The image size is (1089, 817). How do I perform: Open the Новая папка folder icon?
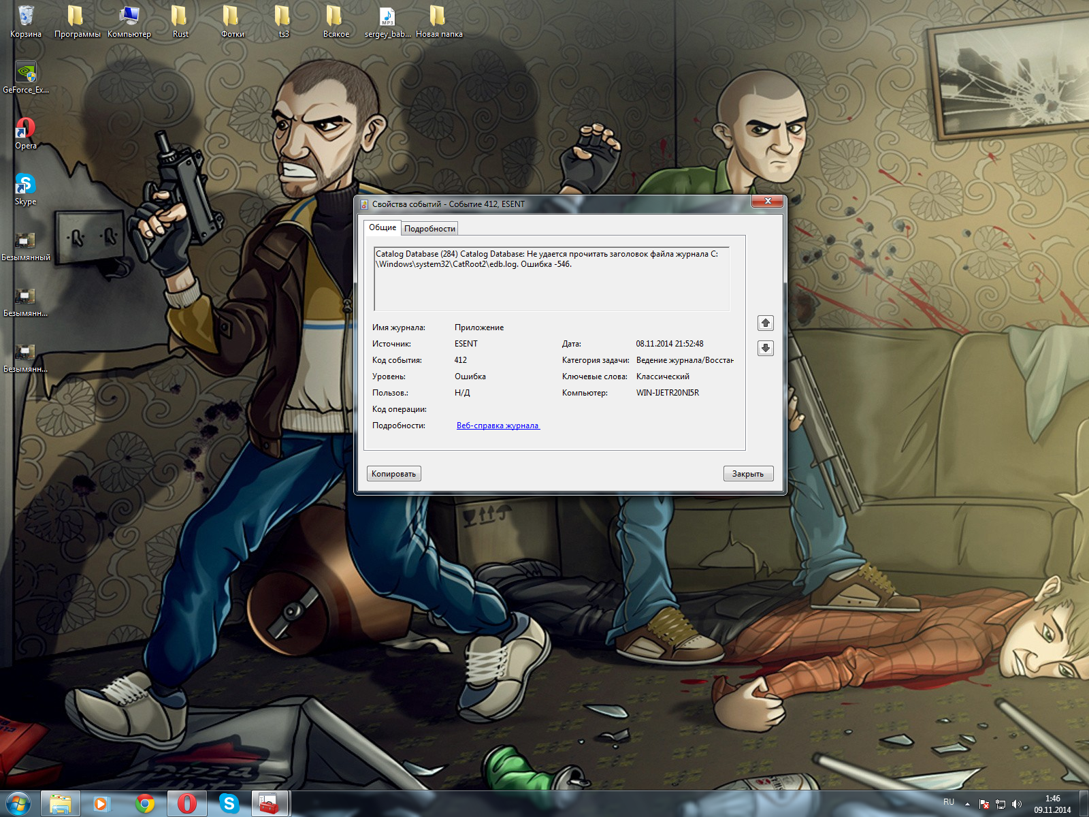[x=439, y=20]
